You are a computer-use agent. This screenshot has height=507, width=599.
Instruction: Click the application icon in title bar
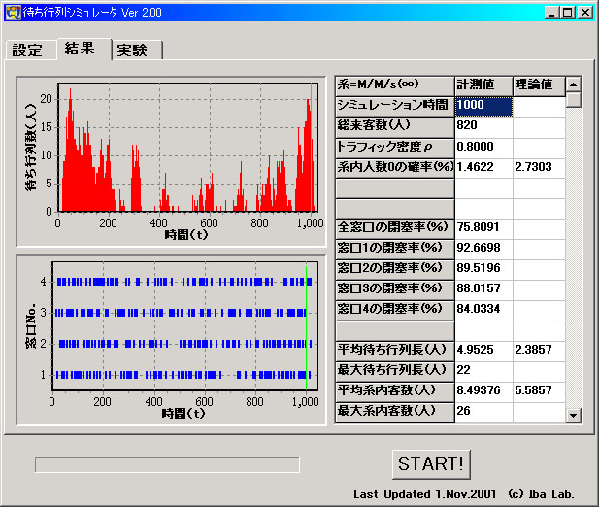pyautogui.click(x=13, y=13)
